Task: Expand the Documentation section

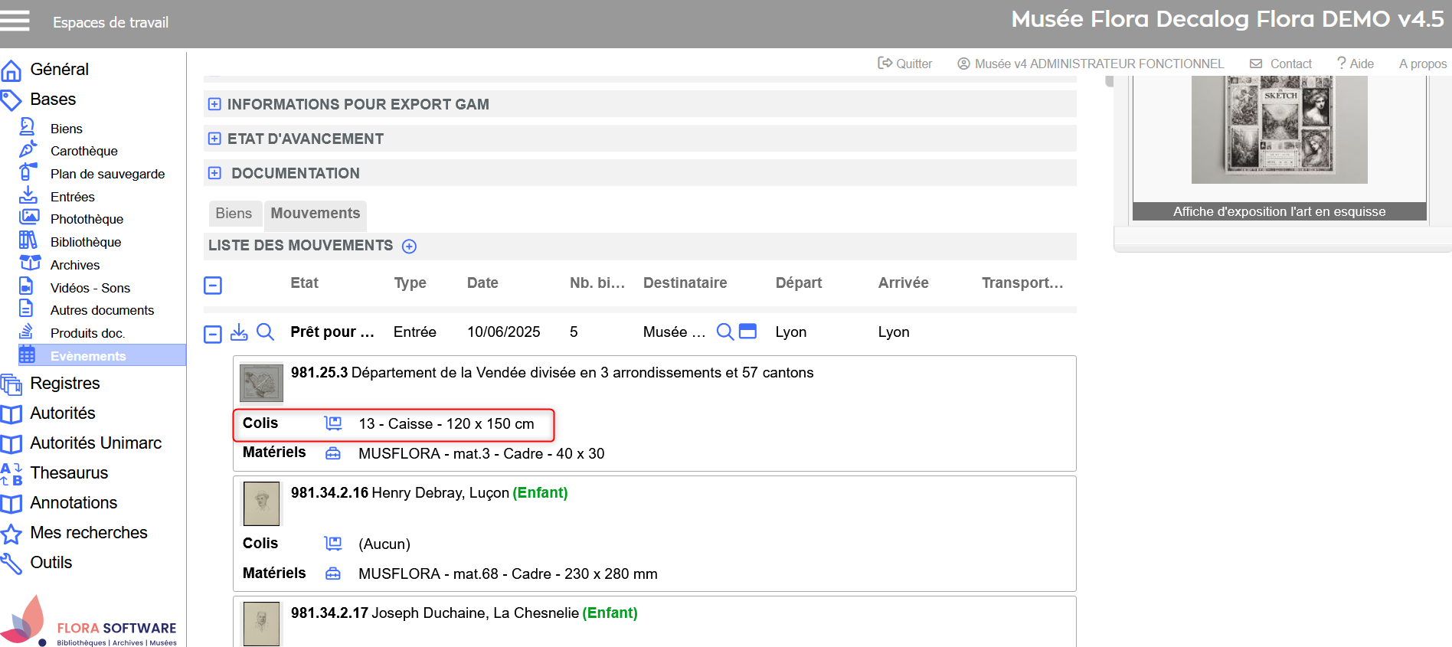Action: 215,173
